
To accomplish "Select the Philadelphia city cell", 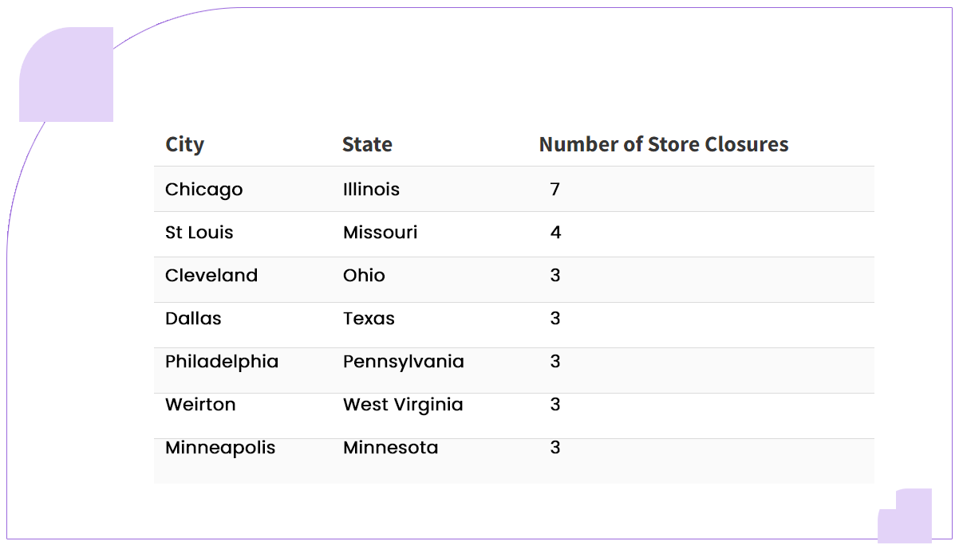I will (x=222, y=362).
